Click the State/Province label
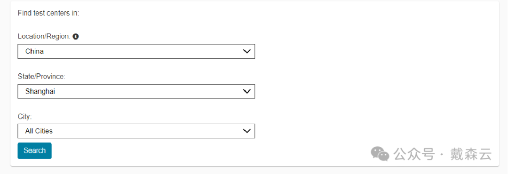Image resolution: width=508 pixels, height=174 pixels. (x=41, y=77)
